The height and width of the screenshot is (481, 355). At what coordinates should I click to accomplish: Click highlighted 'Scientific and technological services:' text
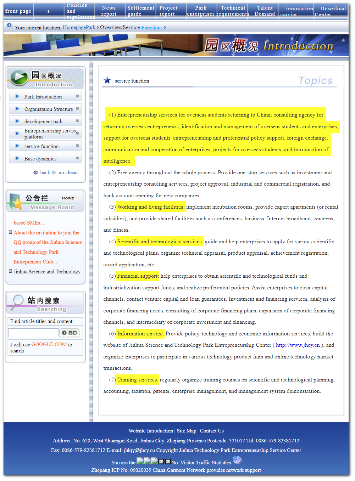[x=160, y=242]
